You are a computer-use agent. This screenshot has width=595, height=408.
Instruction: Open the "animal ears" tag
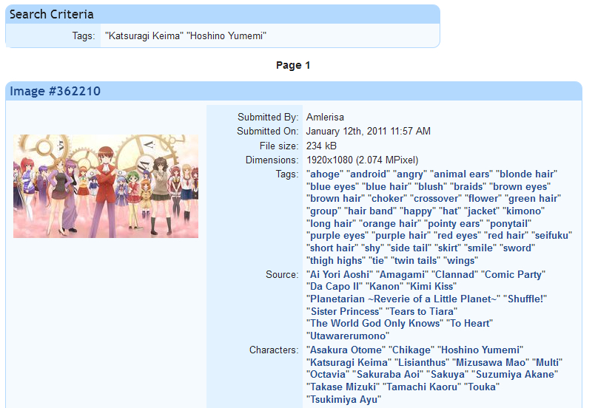point(462,174)
